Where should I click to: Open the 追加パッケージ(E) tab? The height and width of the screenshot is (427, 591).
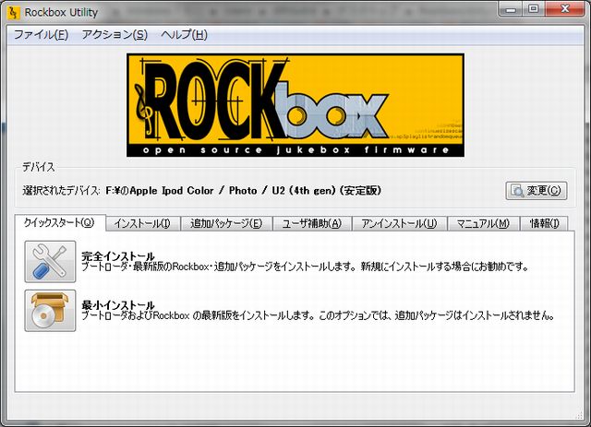(226, 224)
